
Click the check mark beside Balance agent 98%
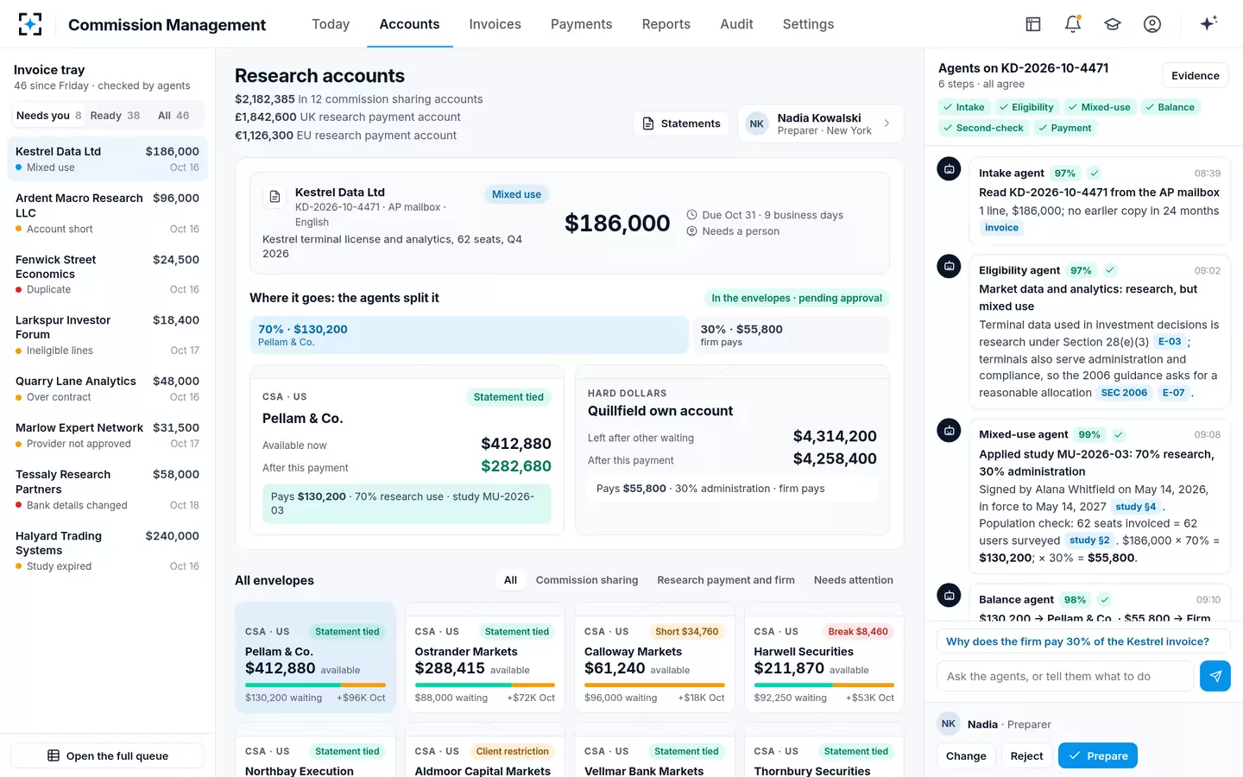(1104, 599)
